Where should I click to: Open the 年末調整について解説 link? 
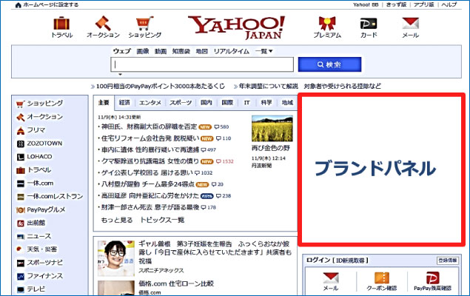click(x=268, y=87)
